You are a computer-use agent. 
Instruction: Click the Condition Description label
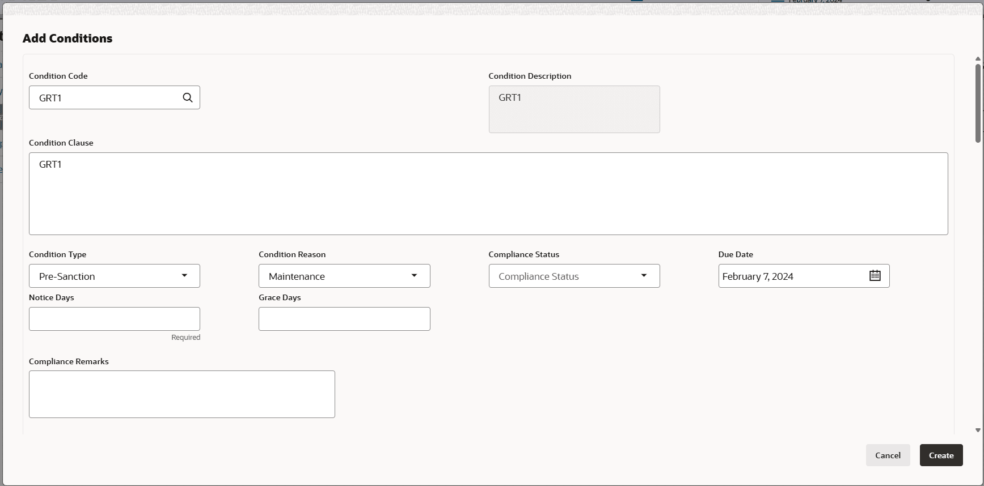tap(530, 76)
